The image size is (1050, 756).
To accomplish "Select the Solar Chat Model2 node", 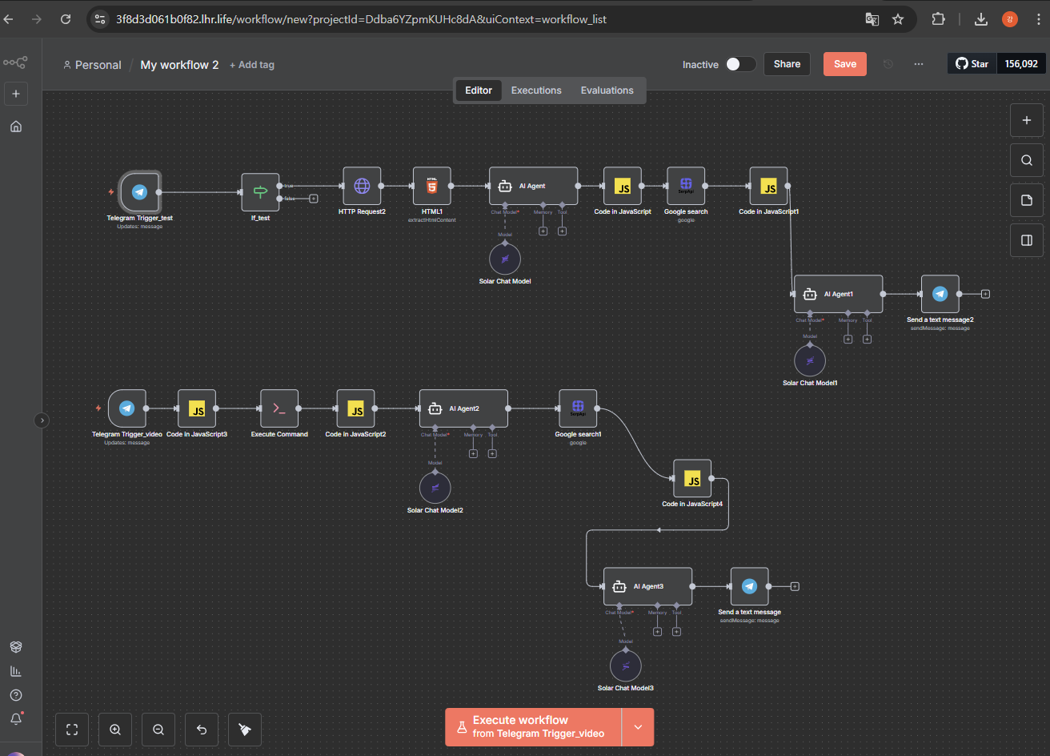I will coord(435,488).
